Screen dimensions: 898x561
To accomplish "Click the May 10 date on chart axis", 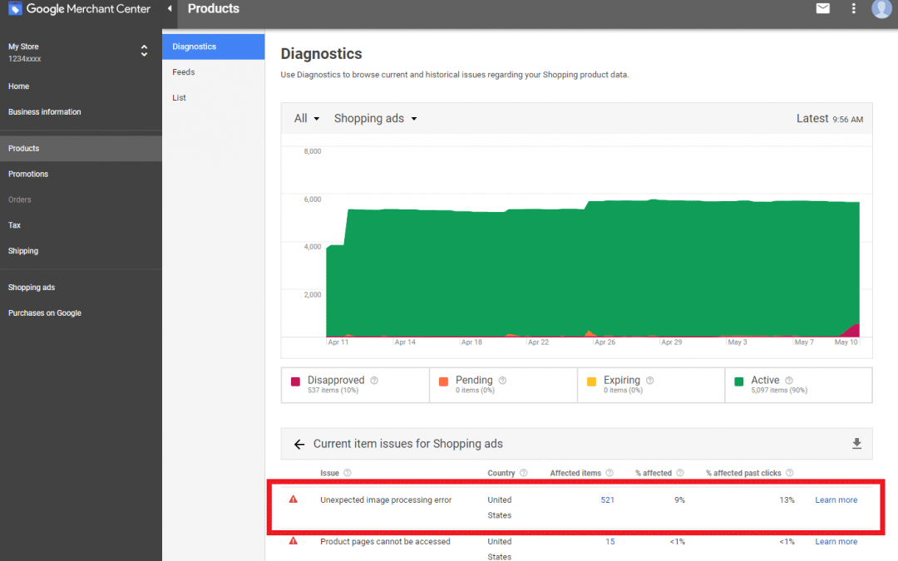I will 846,342.
